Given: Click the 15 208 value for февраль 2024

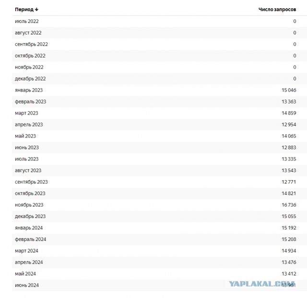Looking at the screenshot, I should pos(289,240).
